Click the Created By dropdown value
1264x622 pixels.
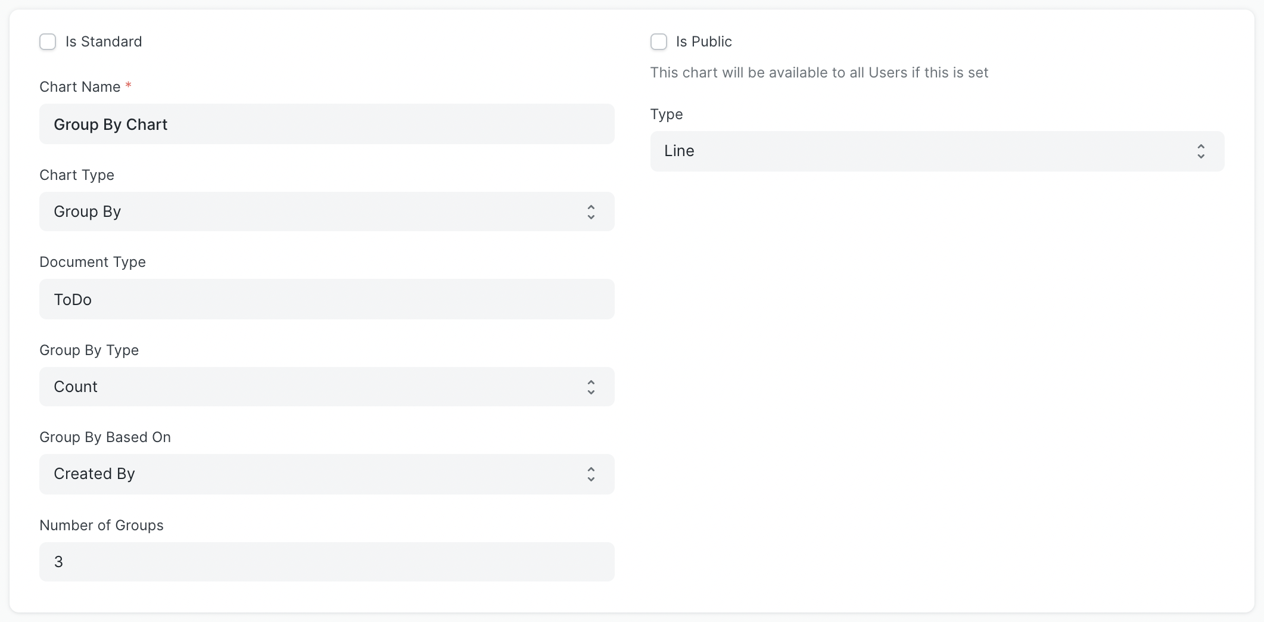pyautogui.click(x=94, y=474)
